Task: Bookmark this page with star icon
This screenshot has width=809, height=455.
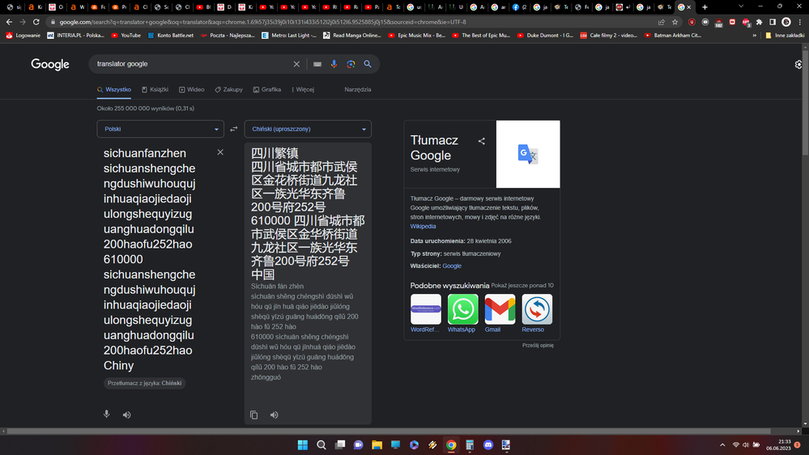Action: [x=675, y=22]
